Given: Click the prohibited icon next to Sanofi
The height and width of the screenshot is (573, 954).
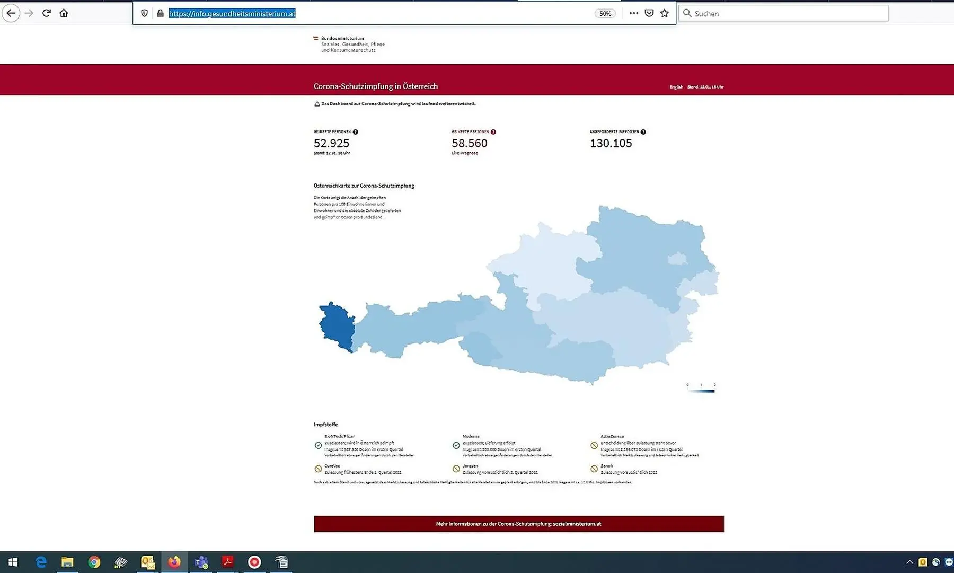Looking at the screenshot, I should 594,468.
